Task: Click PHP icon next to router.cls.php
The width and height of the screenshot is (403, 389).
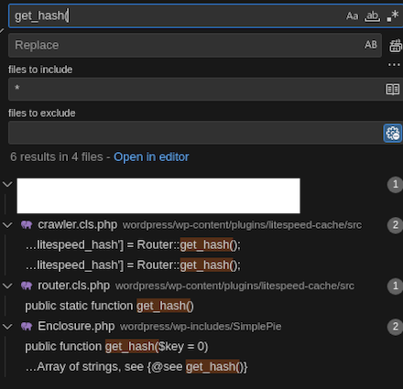Action: point(27,286)
